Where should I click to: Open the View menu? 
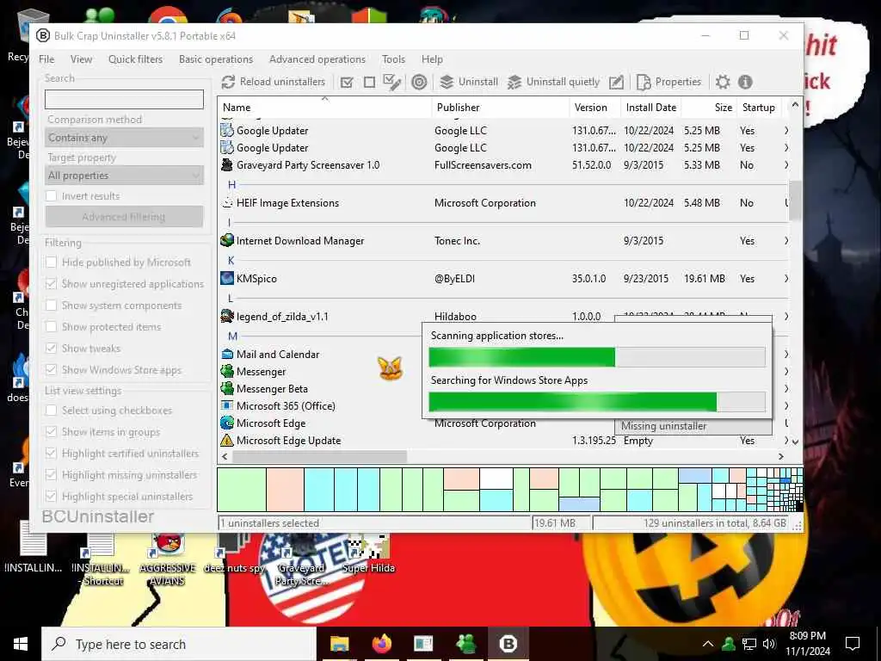(82, 59)
